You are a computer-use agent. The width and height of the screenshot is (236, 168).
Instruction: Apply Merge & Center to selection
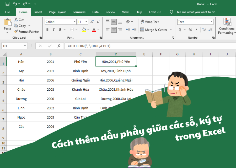point(154,30)
